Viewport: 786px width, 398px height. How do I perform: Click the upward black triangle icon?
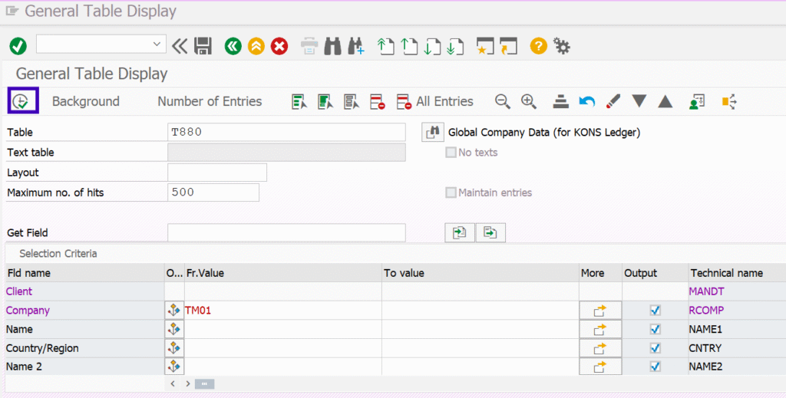[665, 101]
